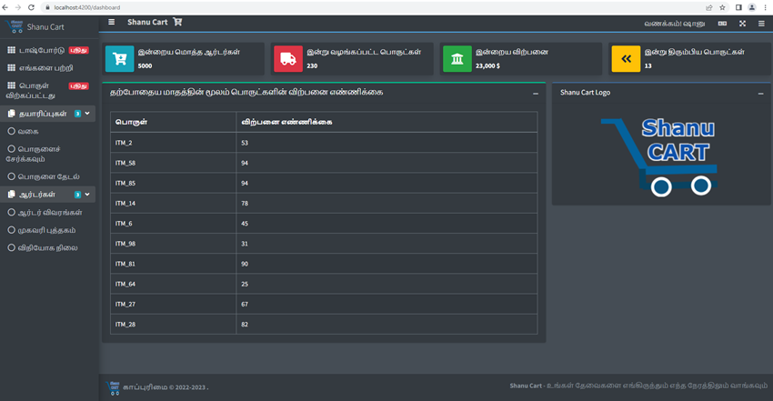Click the red புதிது badge beside டாஷ்போர்டு

tap(79, 50)
